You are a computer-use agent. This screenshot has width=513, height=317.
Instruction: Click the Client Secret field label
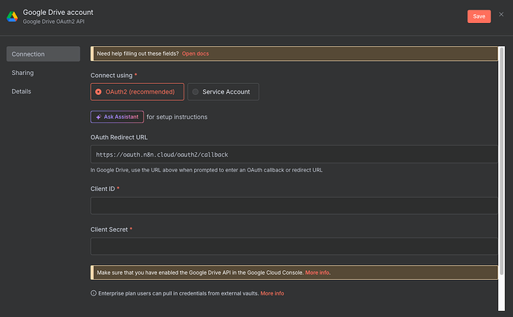(110, 229)
